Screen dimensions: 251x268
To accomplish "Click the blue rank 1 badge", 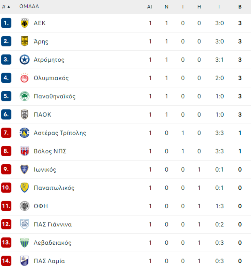I will click(x=6, y=23).
